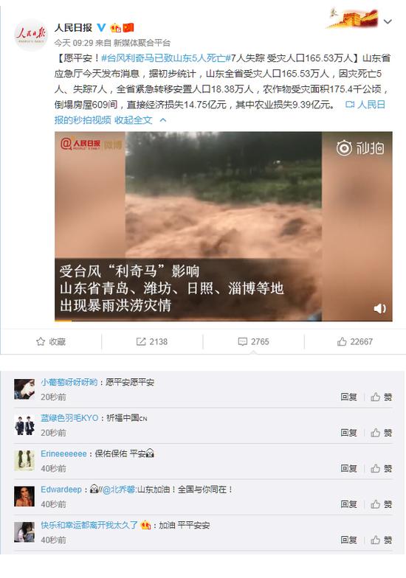Open the comments tab showing 2765
The image size is (406, 578).
254,342
